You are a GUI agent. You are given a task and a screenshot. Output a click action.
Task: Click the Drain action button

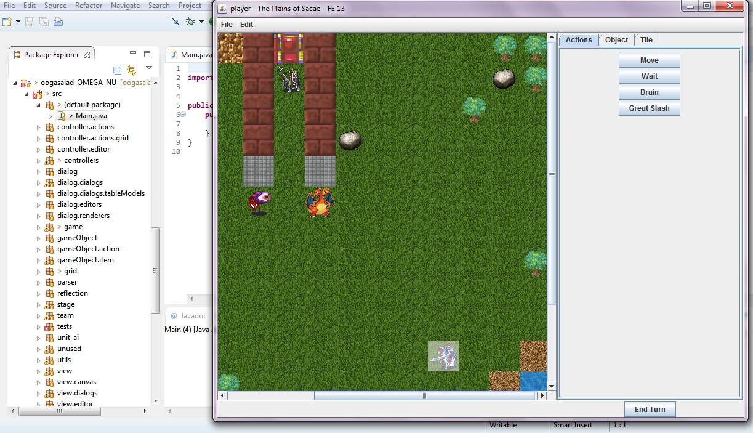point(650,92)
